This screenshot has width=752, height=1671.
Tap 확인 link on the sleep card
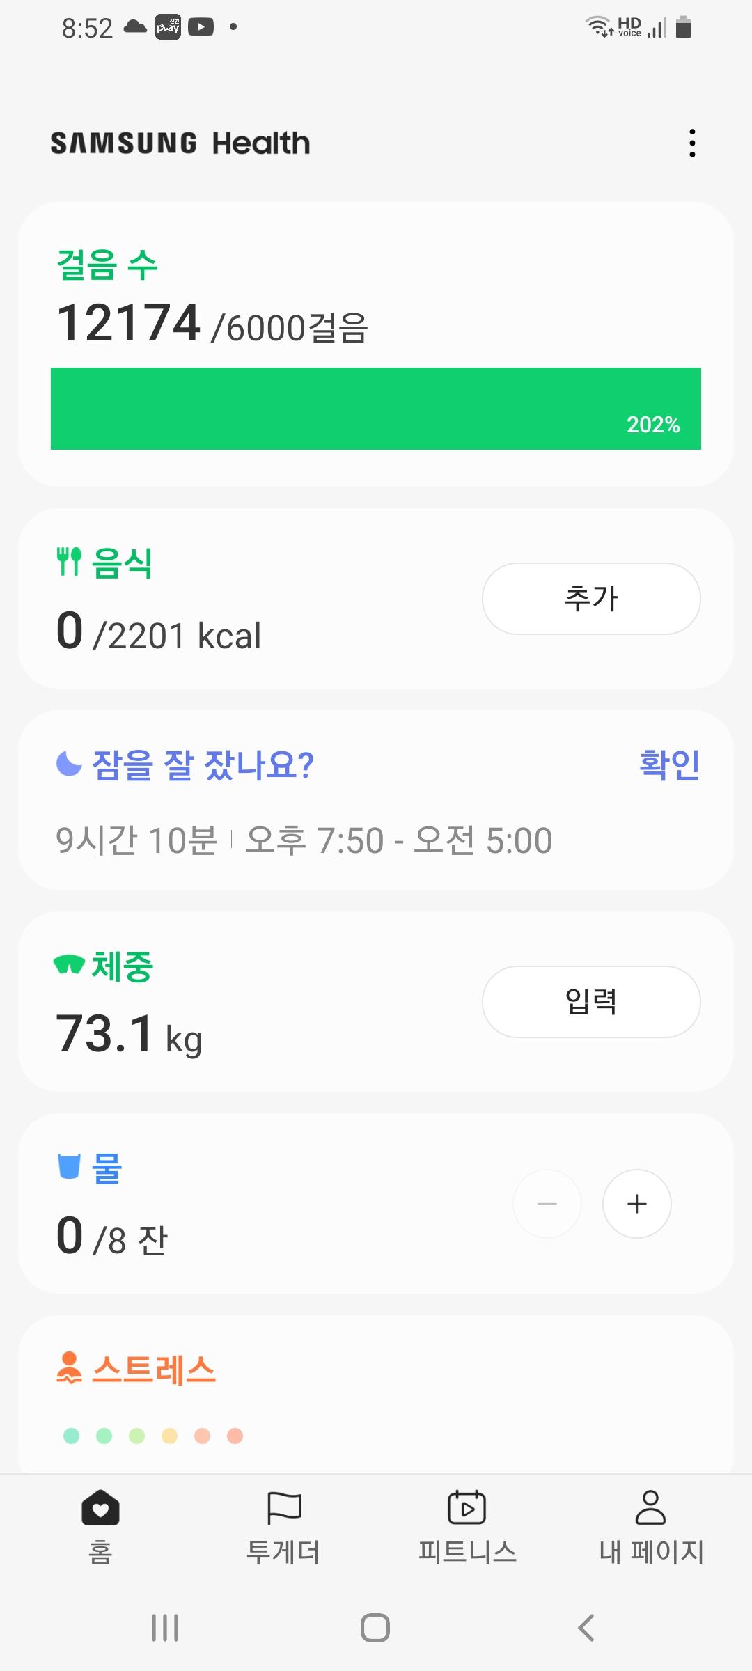(669, 764)
